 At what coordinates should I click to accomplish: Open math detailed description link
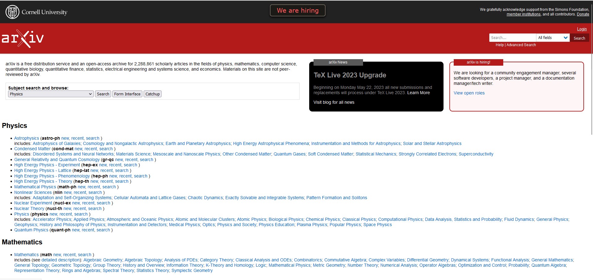pos(61,260)
